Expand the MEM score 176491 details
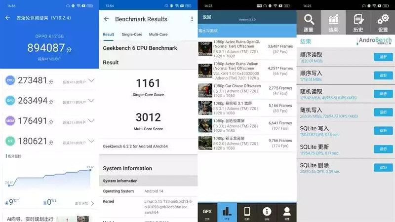 [91, 121]
